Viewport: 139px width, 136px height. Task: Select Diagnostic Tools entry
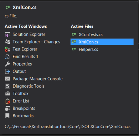(x=29, y=86)
